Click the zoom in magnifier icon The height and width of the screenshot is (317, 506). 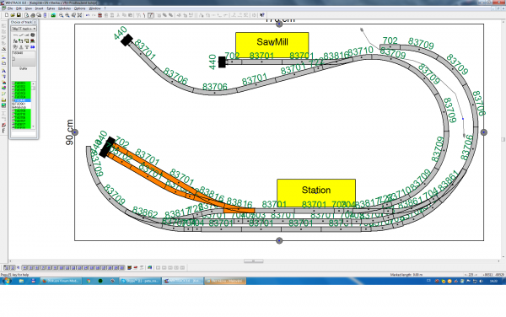61,15
